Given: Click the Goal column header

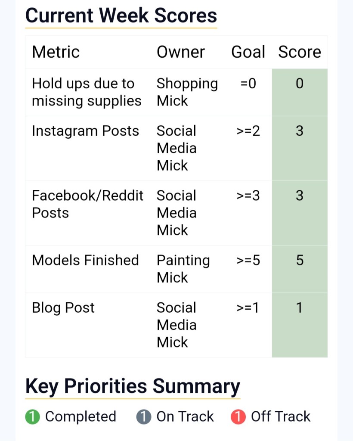Looking at the screenshot, I should click(x=248, y=52).
